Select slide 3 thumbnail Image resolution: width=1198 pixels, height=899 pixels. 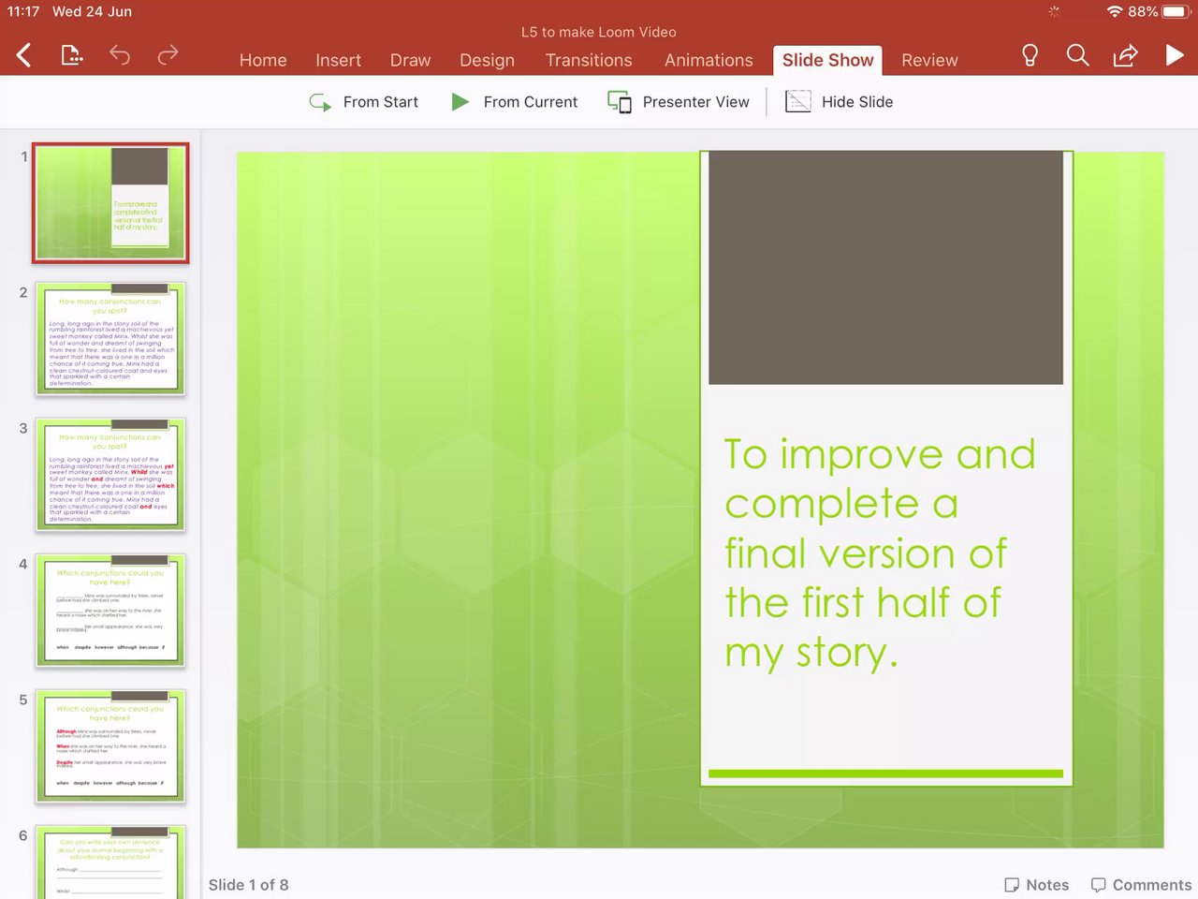110,475
